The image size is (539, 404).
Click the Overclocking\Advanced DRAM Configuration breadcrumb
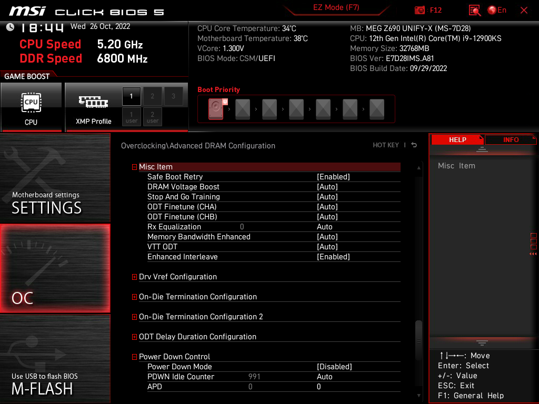198,146
